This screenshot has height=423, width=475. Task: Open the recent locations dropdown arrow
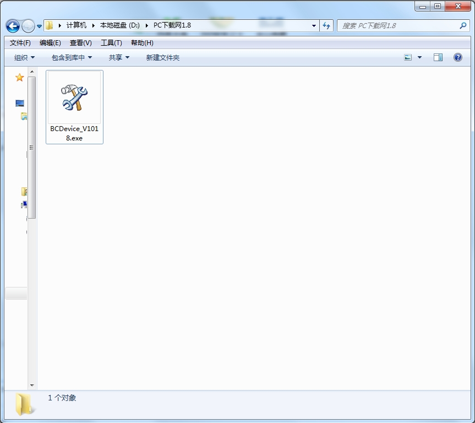(x=40, y=26)
